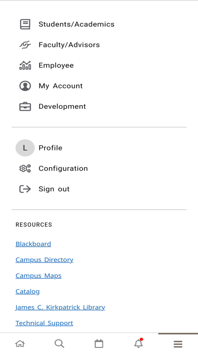Visit James C. Kirkpatrick Library link
Image resolution: width=198 pixels, height=352 pixels.
pyautogui.click(x=60, y=307)
